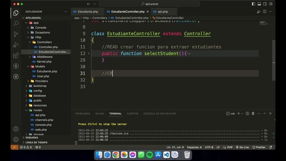
Task: Open the Manage gear icon
Action: (x=16, y=140)
